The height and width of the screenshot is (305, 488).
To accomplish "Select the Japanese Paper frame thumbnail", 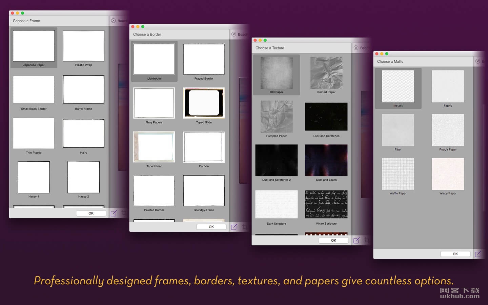I will pyautogui.click(x=34, y=46).
